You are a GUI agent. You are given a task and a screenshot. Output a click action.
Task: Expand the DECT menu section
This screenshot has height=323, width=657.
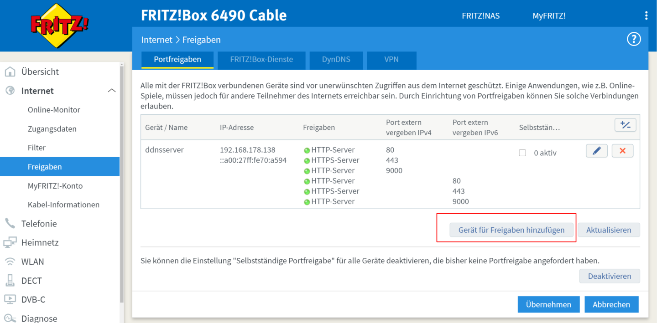(x=31, y=281)
